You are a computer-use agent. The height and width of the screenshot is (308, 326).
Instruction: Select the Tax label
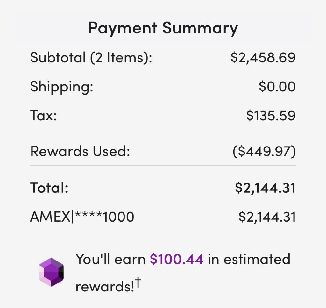(x=43, y=116)
